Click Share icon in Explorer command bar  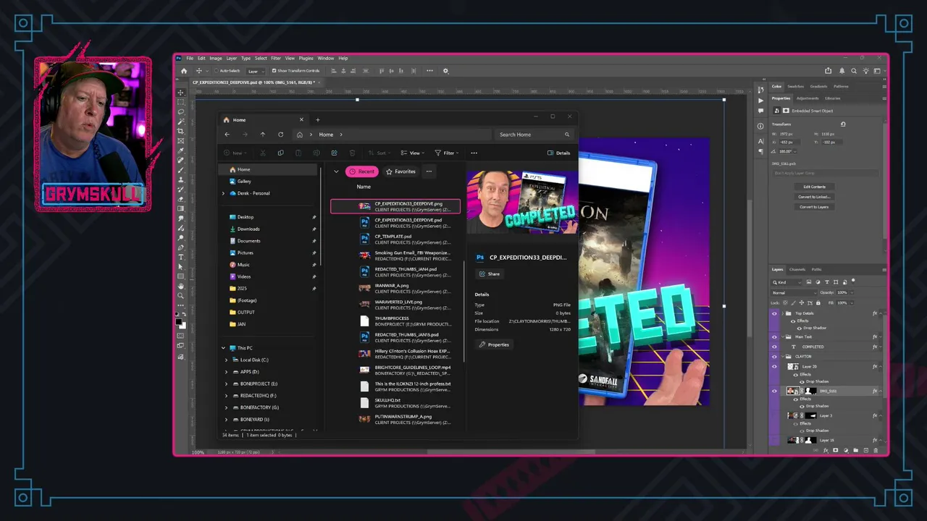pos(334,153)
